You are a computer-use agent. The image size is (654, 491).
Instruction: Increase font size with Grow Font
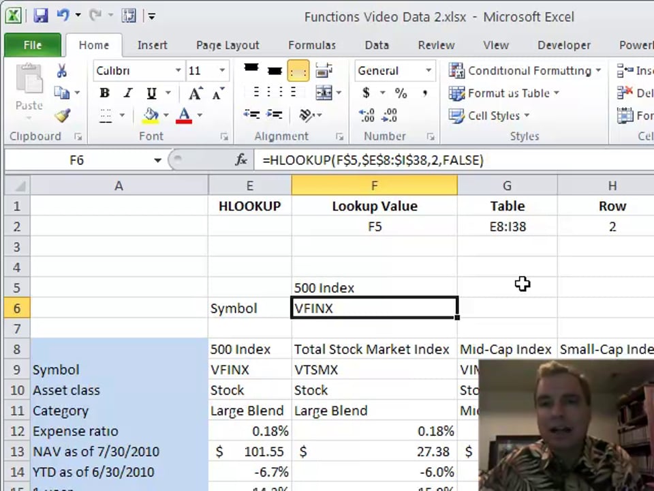[x=196, y=93]
